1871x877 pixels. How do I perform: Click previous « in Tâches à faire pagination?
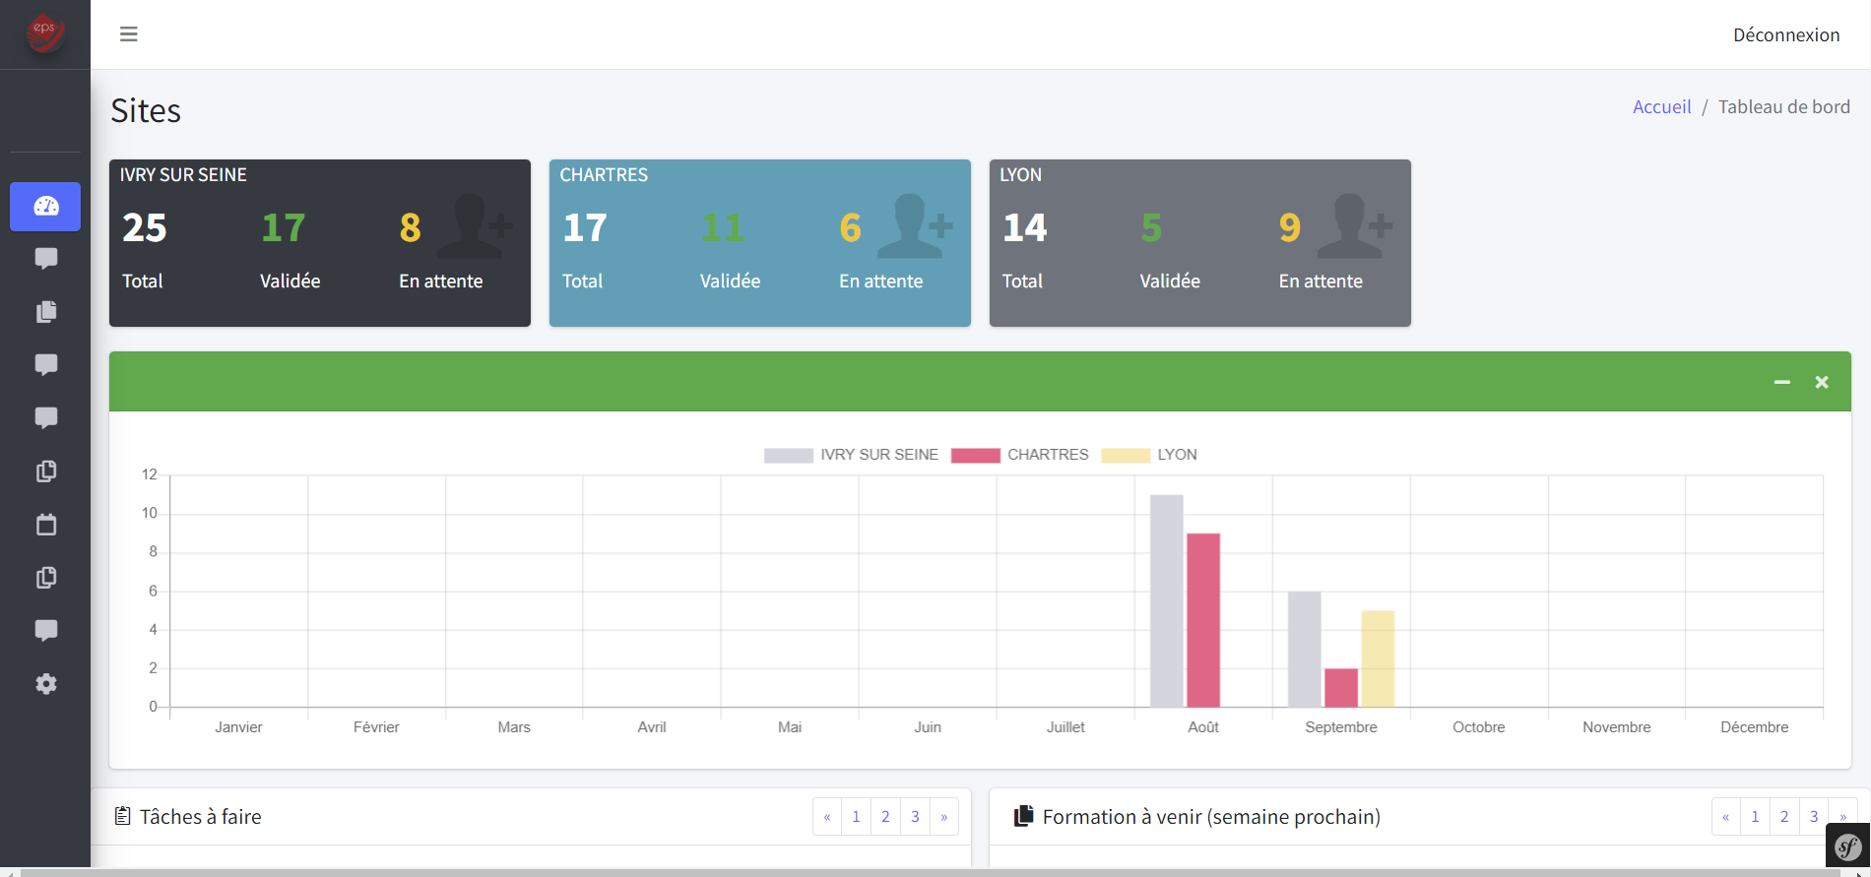(x=827, y=817)
